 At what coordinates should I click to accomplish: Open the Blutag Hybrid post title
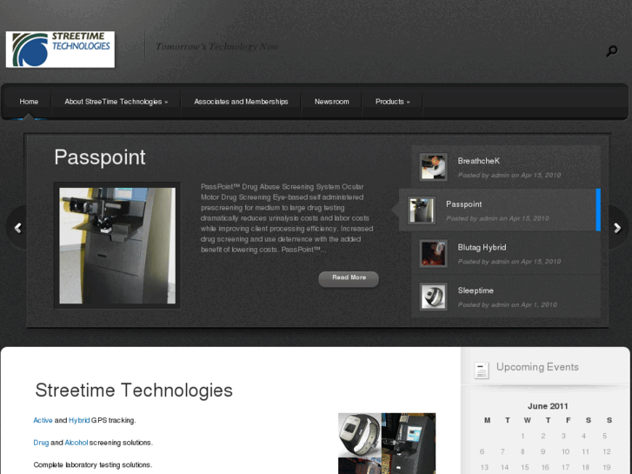[482, 247]
